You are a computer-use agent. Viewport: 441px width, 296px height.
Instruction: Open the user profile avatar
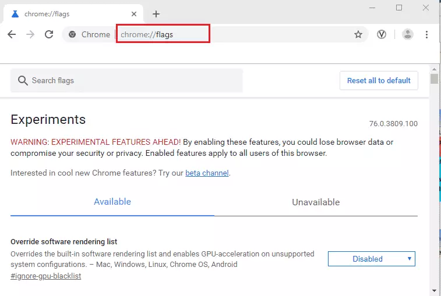pyautogui.click(x=408, y=34)
